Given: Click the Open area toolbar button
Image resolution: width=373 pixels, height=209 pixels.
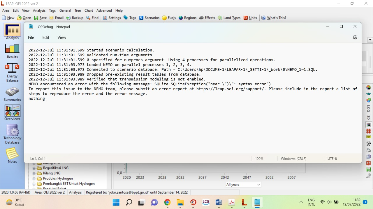Looking at the screenshot, I should (x=24, y=18).
